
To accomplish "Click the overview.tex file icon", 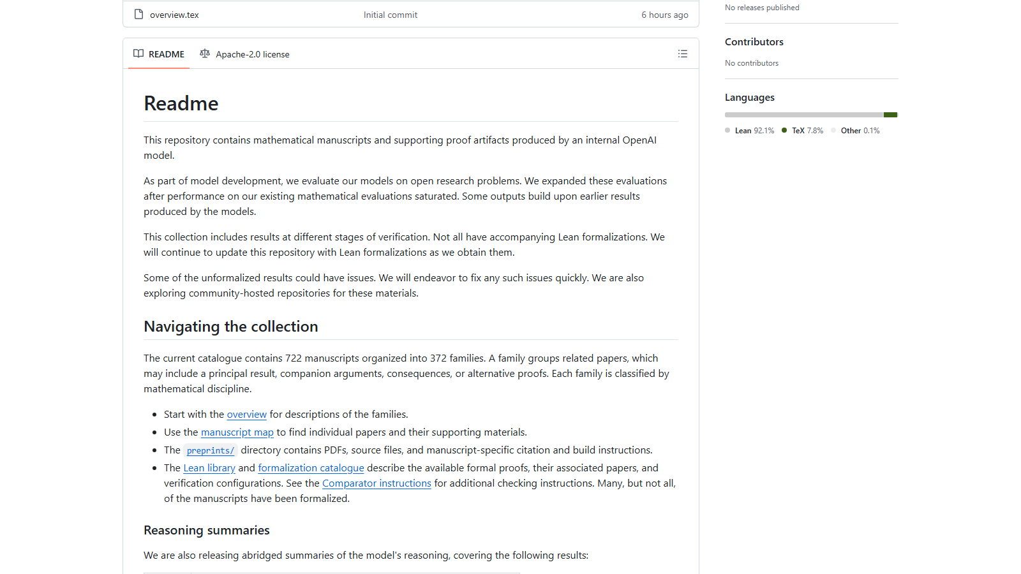I will [138, 14].
